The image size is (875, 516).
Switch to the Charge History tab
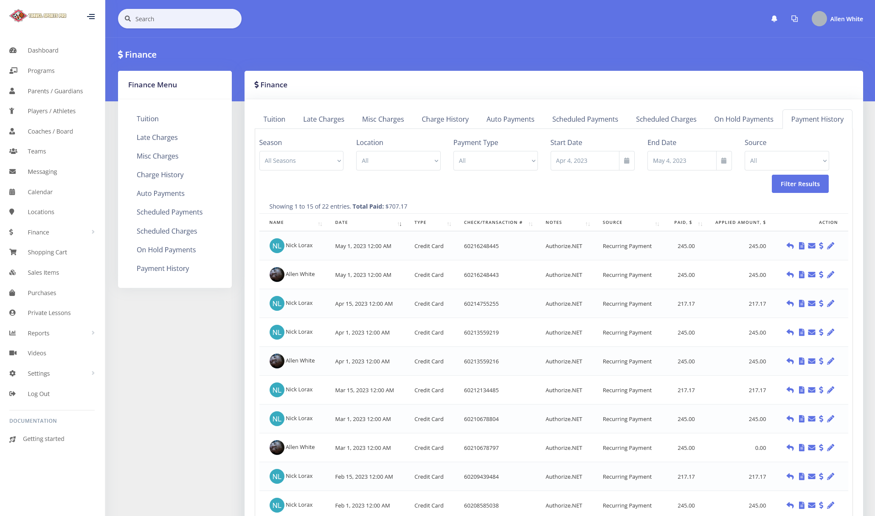[x=445, y=119]
